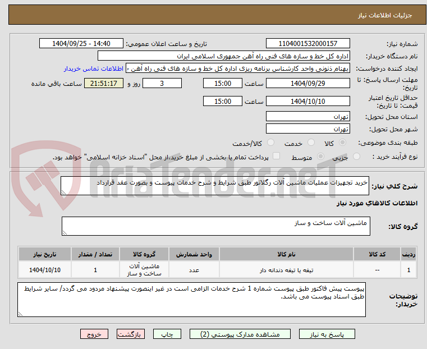Viewport: 427px width, 349px height.
Task: Click the بازگشت back button
Action: [x=131, y=334]
